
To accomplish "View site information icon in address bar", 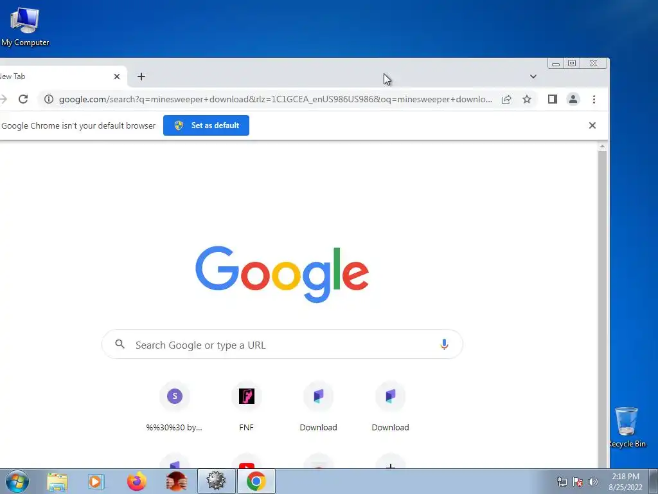I will (x=49, y=99).
